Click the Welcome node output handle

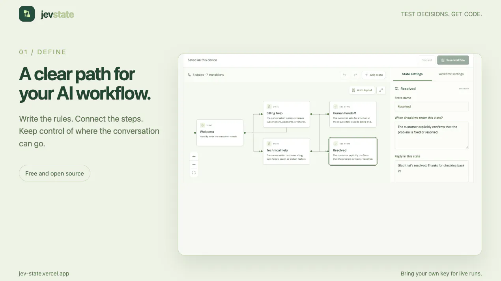pyautogui.click(x=245, y=133)
